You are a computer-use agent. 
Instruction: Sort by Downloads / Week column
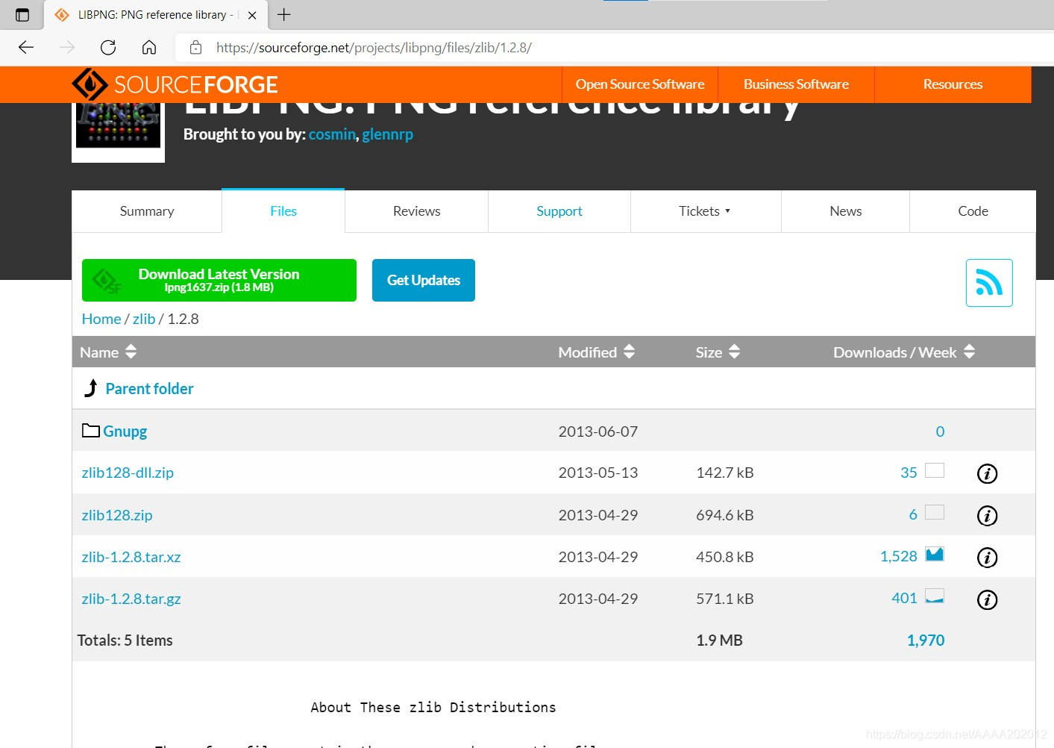pyautogui.click(x=904, y=352)
